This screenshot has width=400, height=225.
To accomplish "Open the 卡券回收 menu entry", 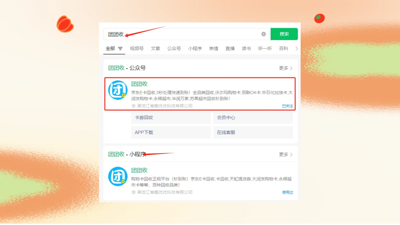I will tap(171, 117).
